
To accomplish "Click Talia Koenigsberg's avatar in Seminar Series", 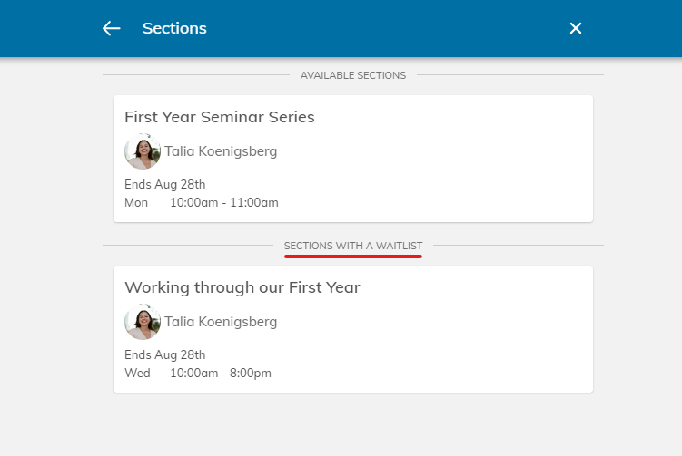I will [142, 151].
